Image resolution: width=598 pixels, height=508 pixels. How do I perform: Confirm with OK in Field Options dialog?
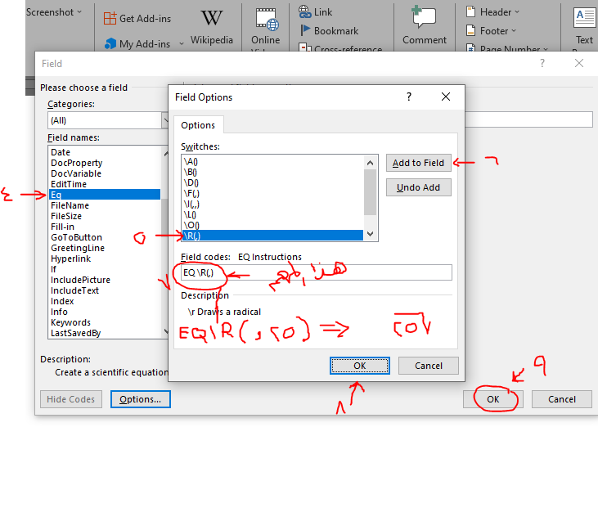click(x=360, y=366)
